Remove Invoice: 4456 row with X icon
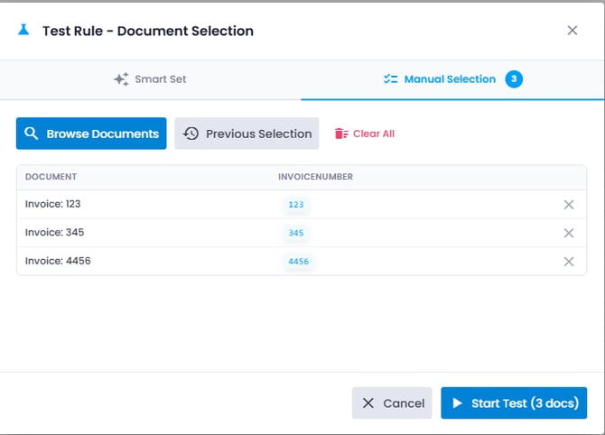The image size is (605, 435). pos(569,262)
